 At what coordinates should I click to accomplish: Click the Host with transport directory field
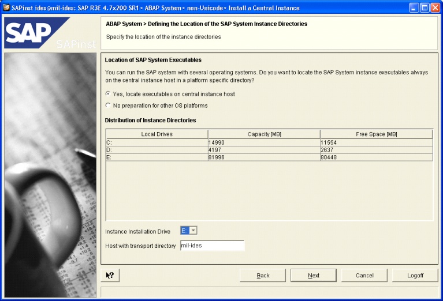pyautogui.click(x=212, y=246)
